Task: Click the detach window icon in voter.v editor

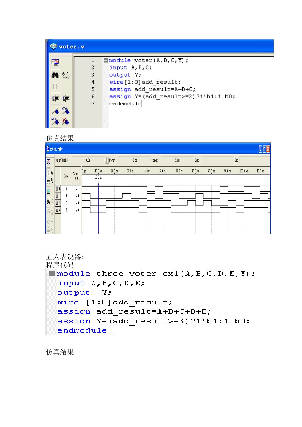Action: point(55,62)
